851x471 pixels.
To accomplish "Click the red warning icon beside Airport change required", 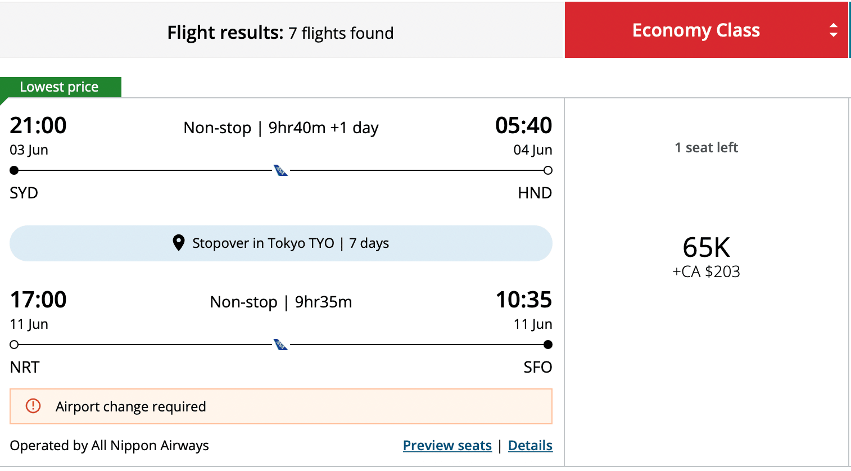I will tap(34, 406).
